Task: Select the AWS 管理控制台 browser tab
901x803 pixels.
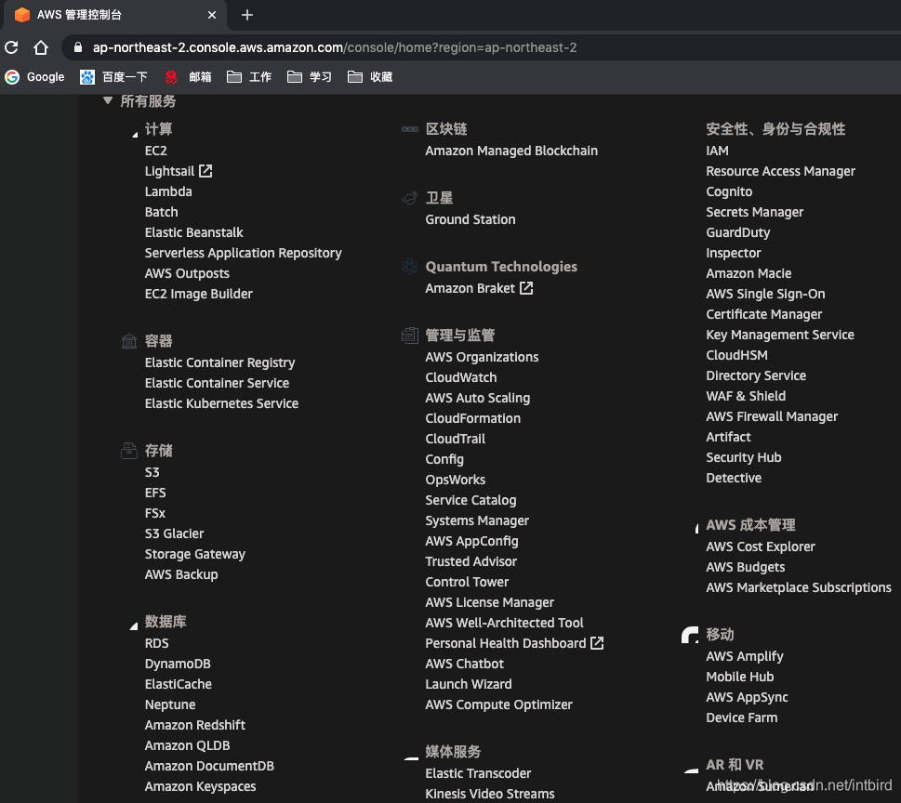Action: pos(115,15)
